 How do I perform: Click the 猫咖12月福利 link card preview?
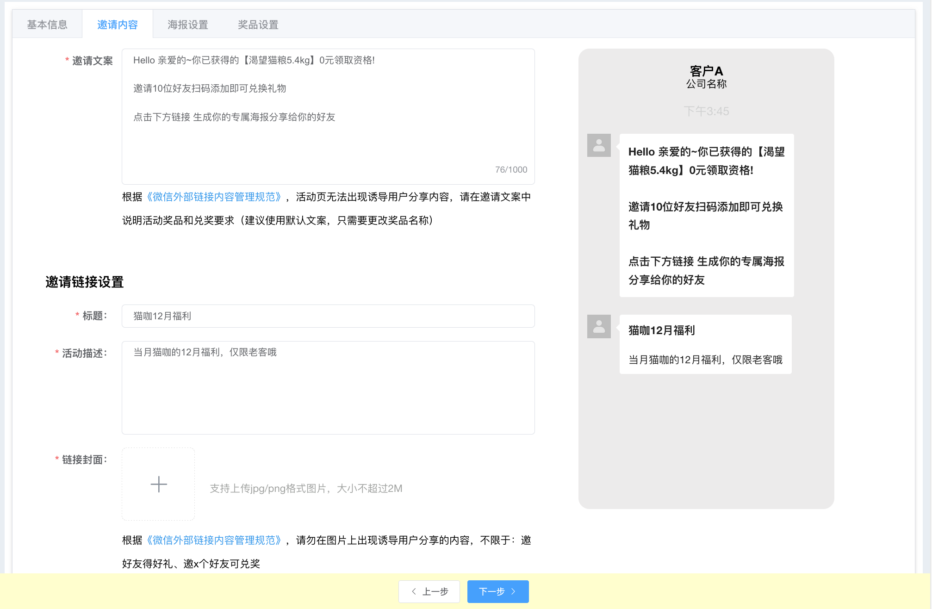(705, 344)
